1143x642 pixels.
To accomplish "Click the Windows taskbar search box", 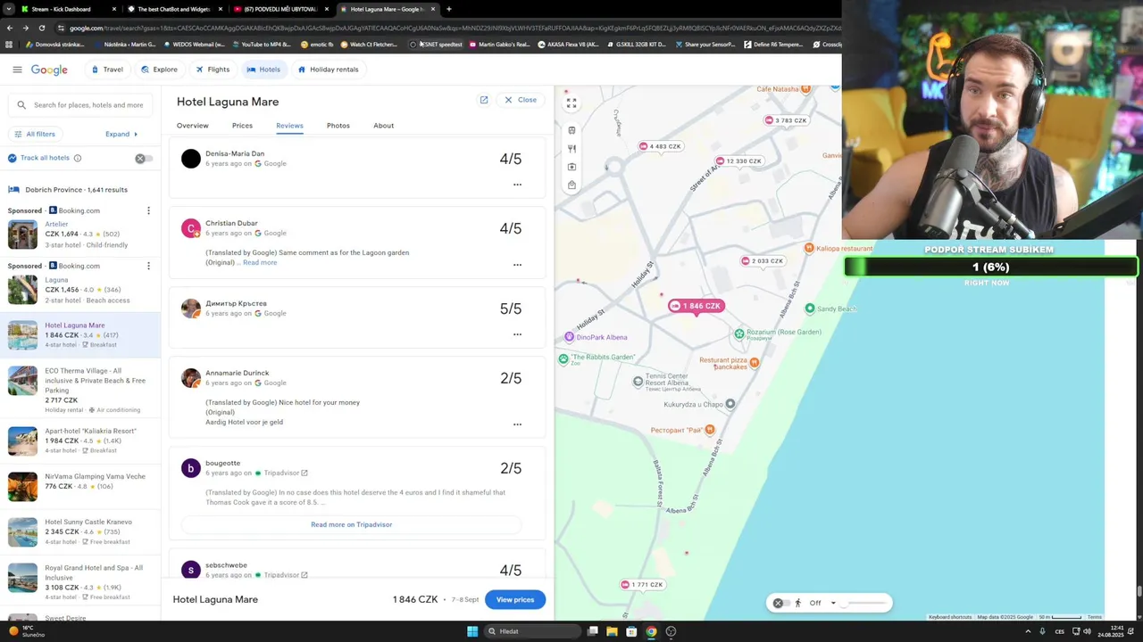I will pos(530,631).
